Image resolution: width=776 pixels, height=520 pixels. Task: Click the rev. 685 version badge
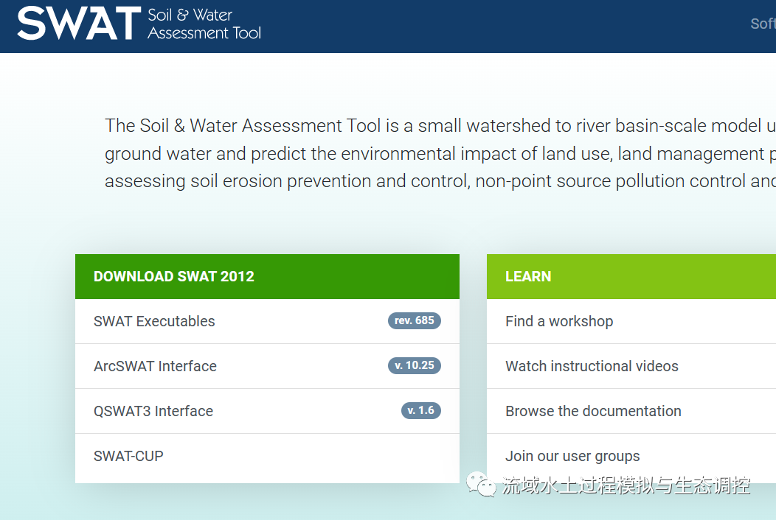(x=414, y=320)
